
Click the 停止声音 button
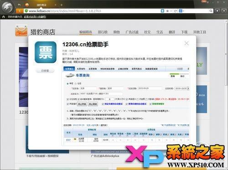coord(82,104)
